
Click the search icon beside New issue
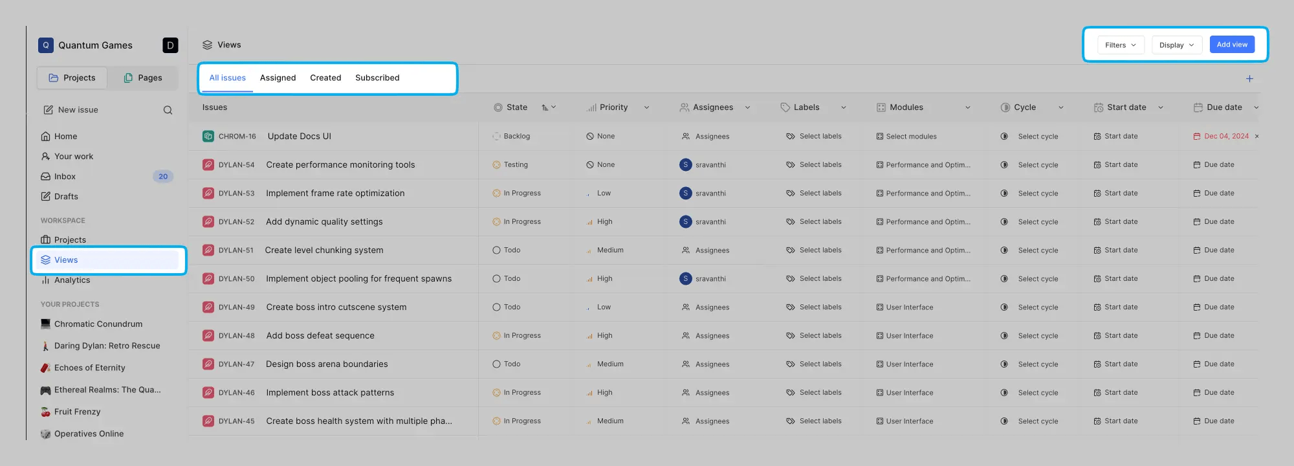click(x=168, y=110)
